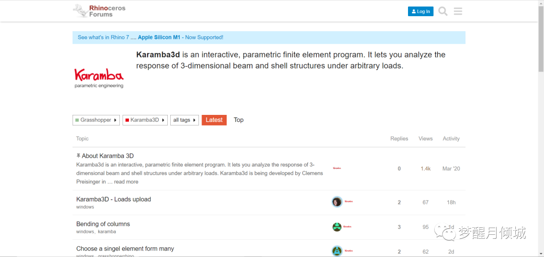The image size is (544, 257).
Task: Open the Bending of columns topic
Action: [x=103, y=224]
